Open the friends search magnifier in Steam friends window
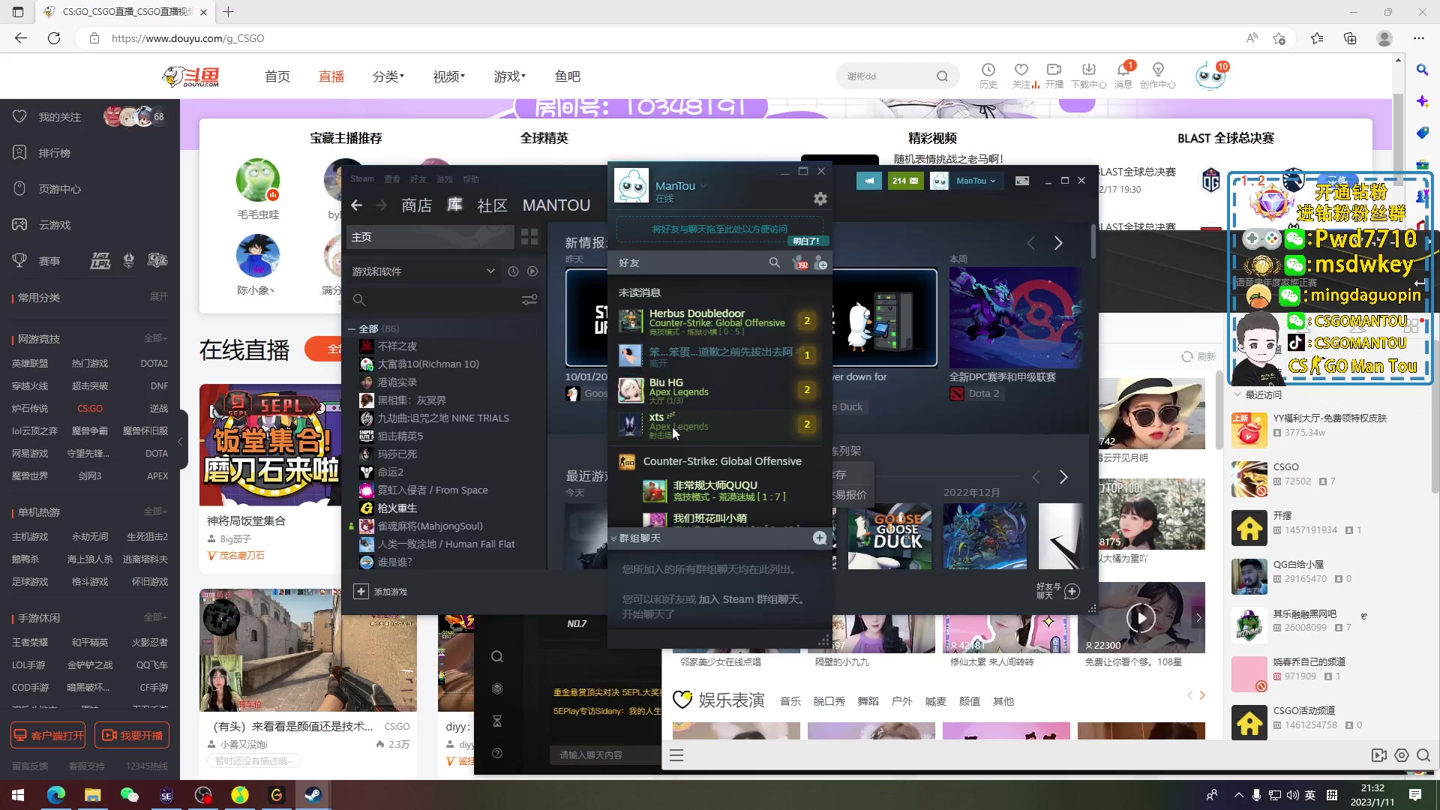The image size is (1440, 810). (x=775, y=262)
